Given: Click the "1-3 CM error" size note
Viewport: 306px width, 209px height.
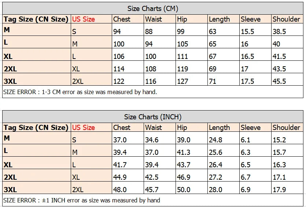Looking at the screenshot, I should (x=80, y=92).
